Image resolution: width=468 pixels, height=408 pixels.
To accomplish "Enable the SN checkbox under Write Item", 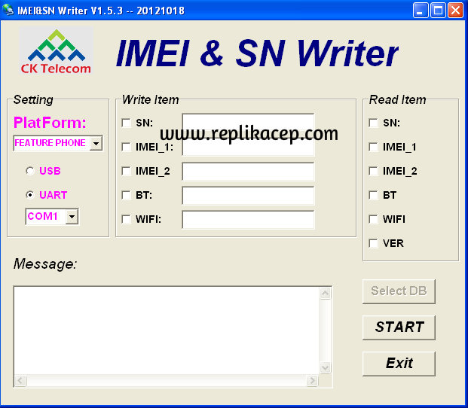I will pos(126,123).
